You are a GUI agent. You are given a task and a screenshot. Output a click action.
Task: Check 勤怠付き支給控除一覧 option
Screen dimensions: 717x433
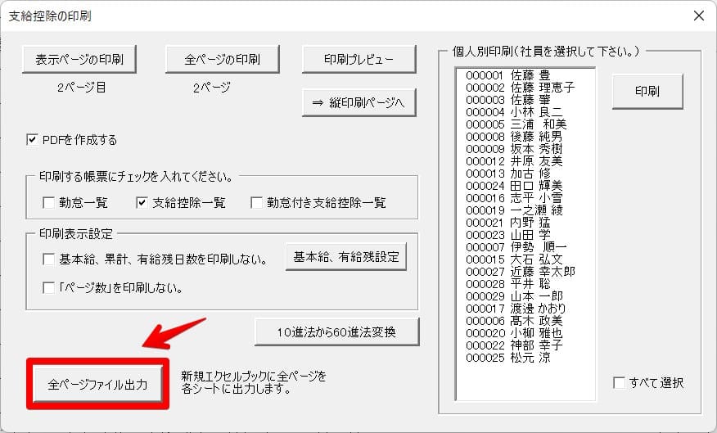(256, 202)
